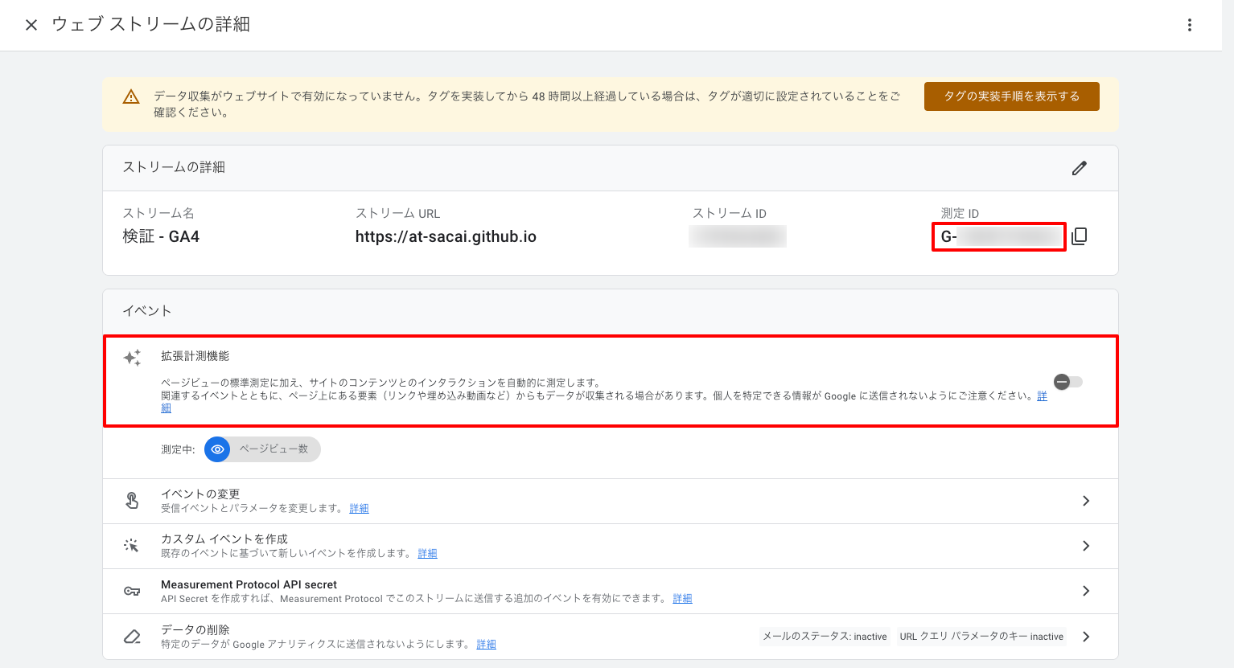Click the イベントの変更 row title

coord(200,494)
